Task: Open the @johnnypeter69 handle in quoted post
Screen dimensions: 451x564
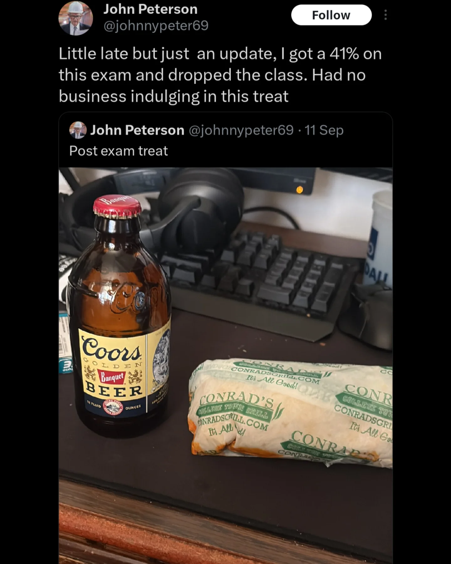Action: [241, 130]
